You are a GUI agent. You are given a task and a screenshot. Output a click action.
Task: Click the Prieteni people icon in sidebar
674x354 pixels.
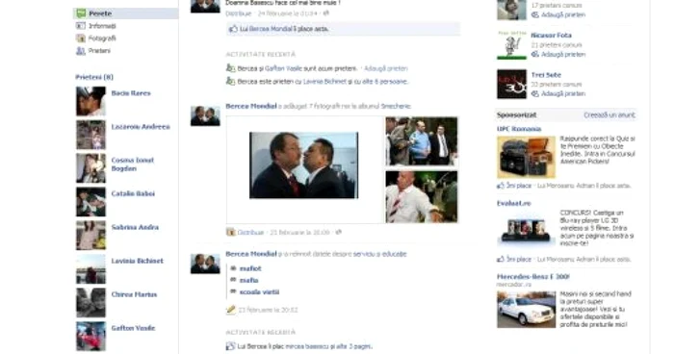pos(81,51)
